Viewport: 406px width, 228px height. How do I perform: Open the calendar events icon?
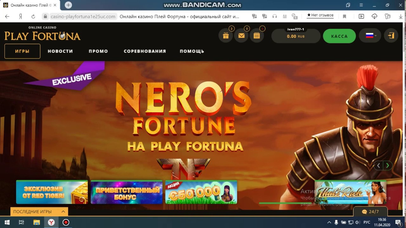coord(257,36)
